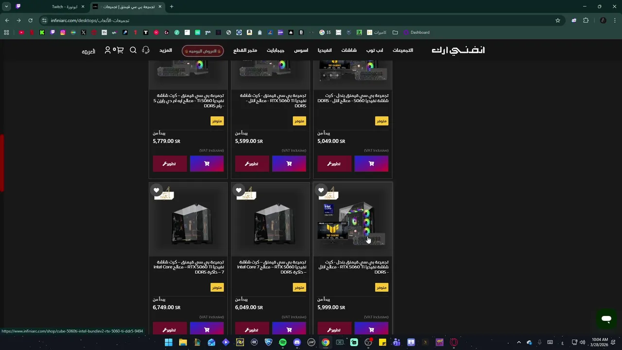This screenshot has height=350, width=622.
Task: Click the search magnifier icon in header
Action: pos(133,50)
